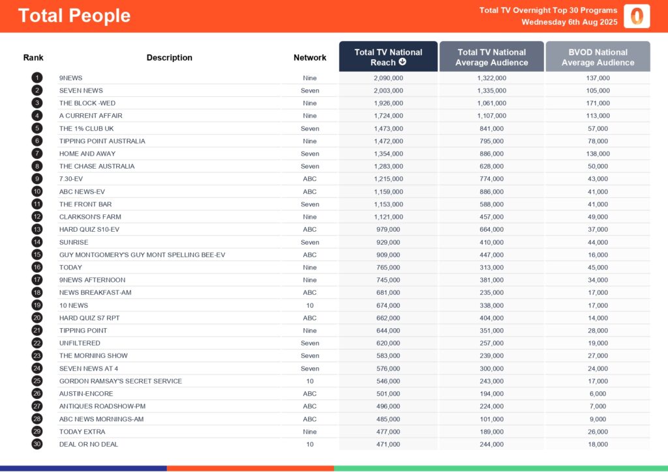
Task: Sort by Total TV National Reach header
Action: tap(387, 57)
